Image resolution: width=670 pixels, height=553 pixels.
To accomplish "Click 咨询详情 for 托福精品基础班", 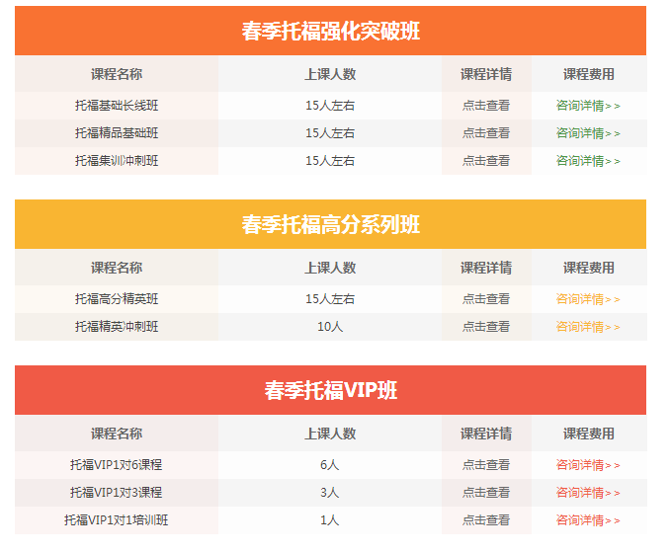I will 588,133.
